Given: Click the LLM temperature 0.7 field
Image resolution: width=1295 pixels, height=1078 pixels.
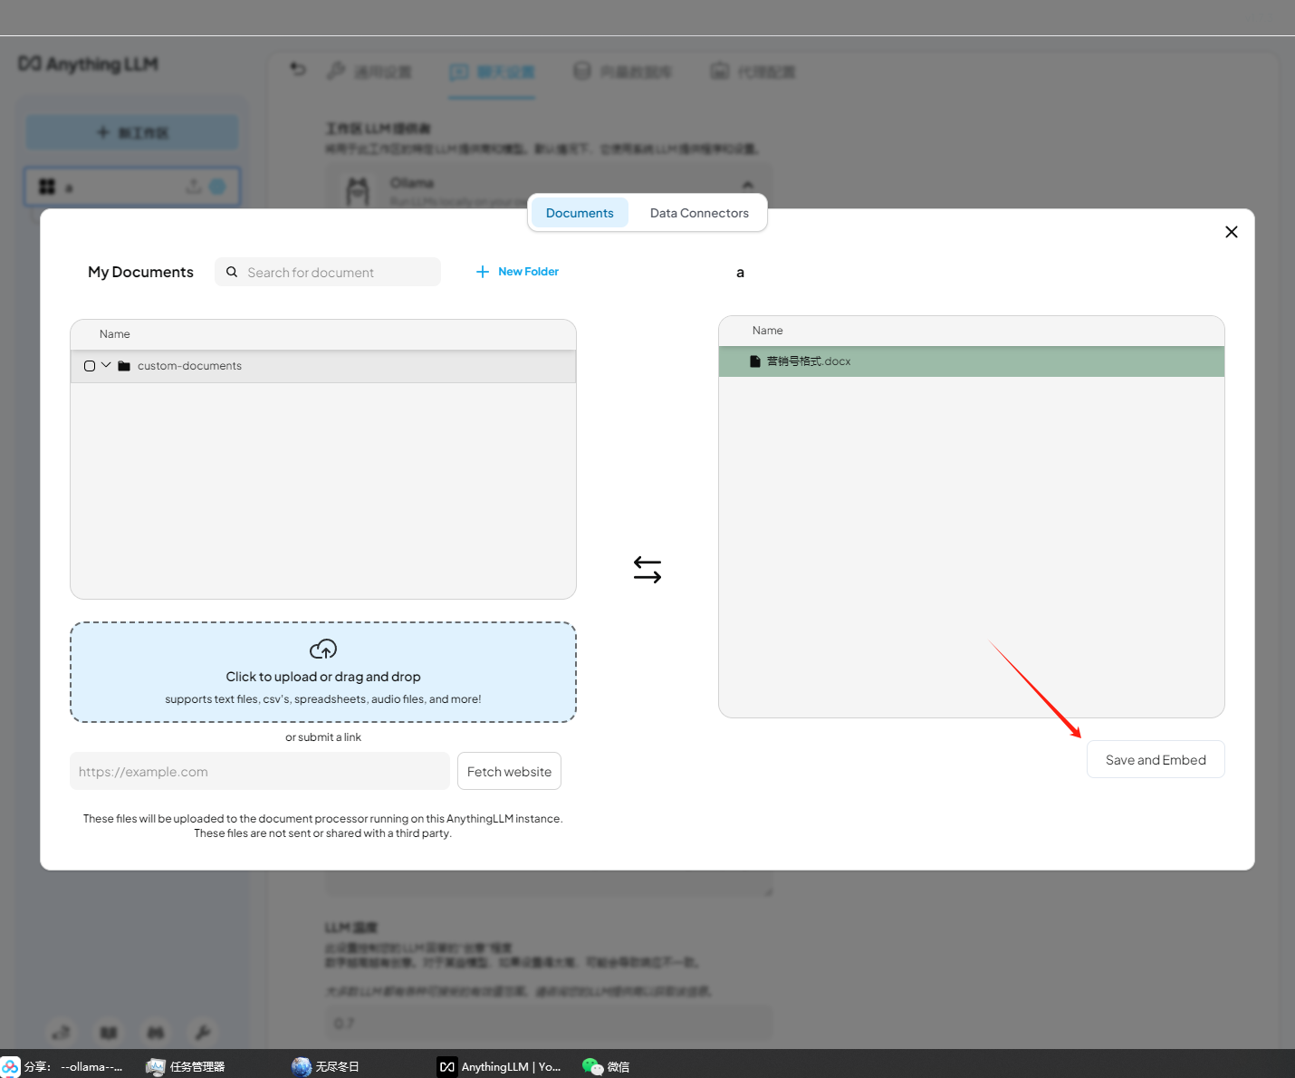Looking at the screenshot, I should click(549, 1023).
